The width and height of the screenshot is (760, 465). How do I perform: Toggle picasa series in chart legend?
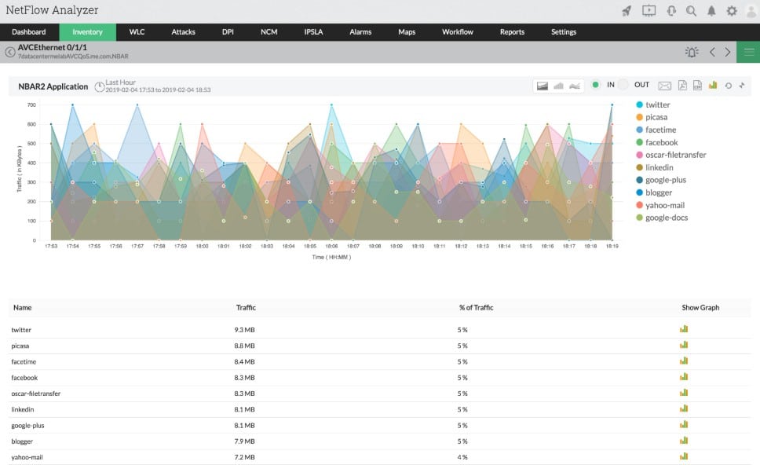(652, 117)
